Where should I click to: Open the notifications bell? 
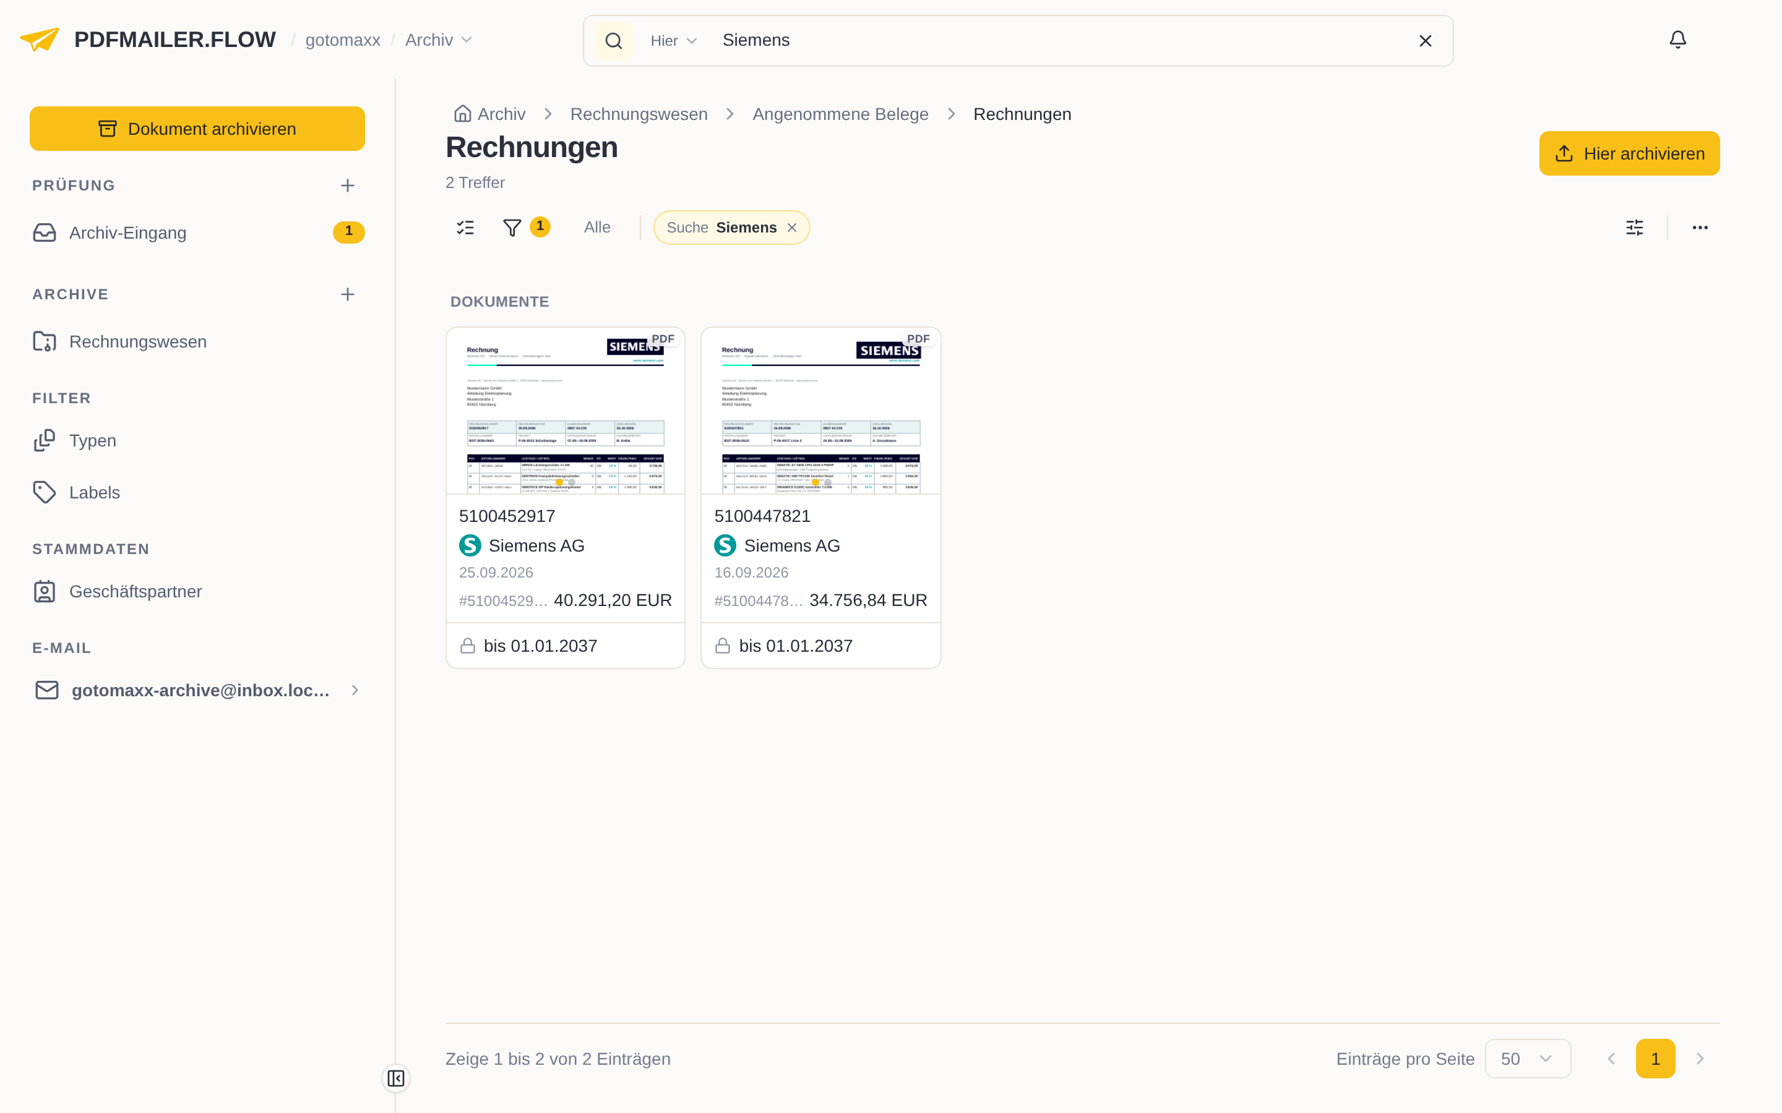point(1677,40)
